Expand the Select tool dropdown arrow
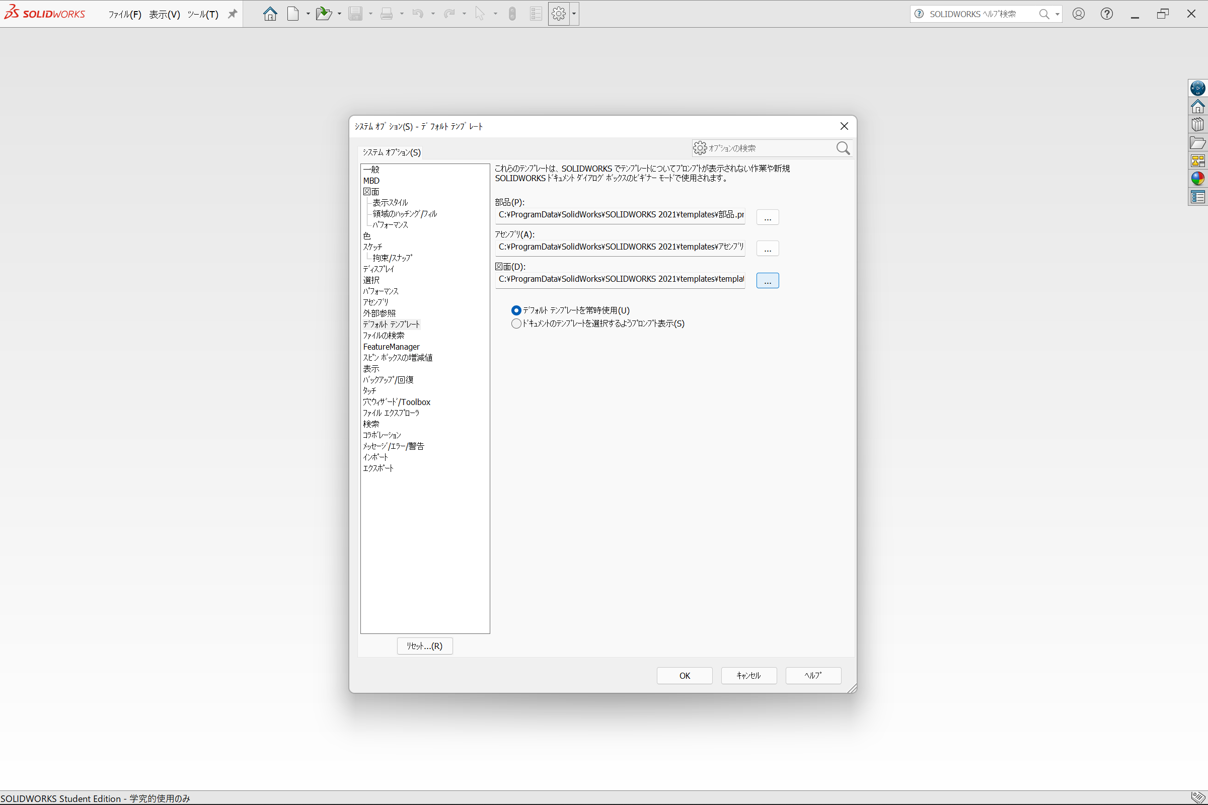 496,14
